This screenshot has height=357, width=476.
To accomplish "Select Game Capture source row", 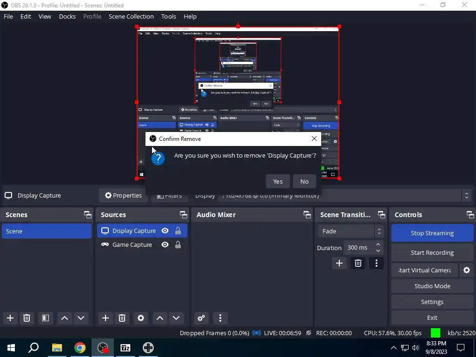I will 142,245.
